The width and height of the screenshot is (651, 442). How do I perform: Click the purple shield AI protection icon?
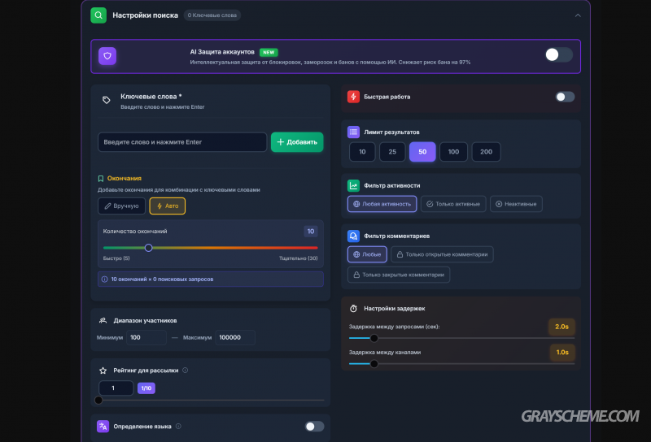coord(108,56)
